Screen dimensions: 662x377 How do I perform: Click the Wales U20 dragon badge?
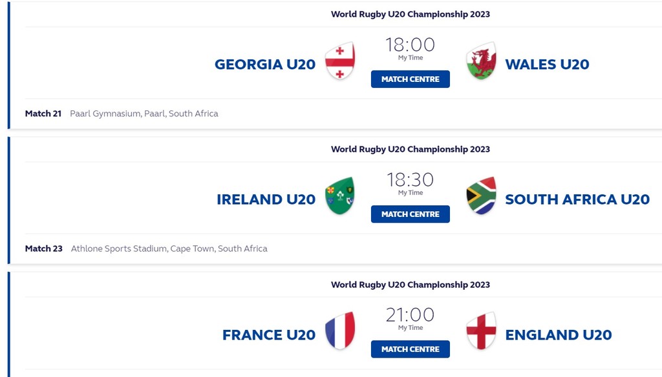click(481, 61)
